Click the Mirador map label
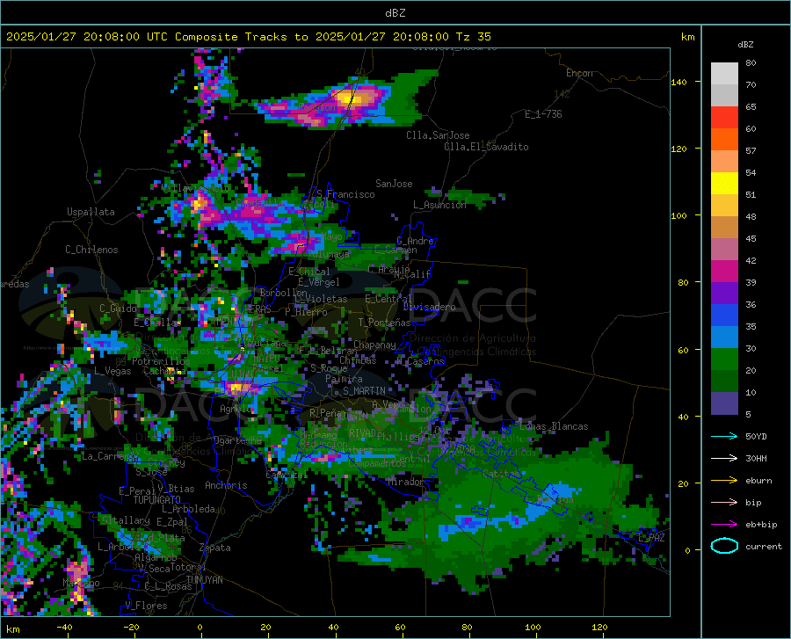The height and width of the screenshot is (639, 791). click(x=406, y=482)
